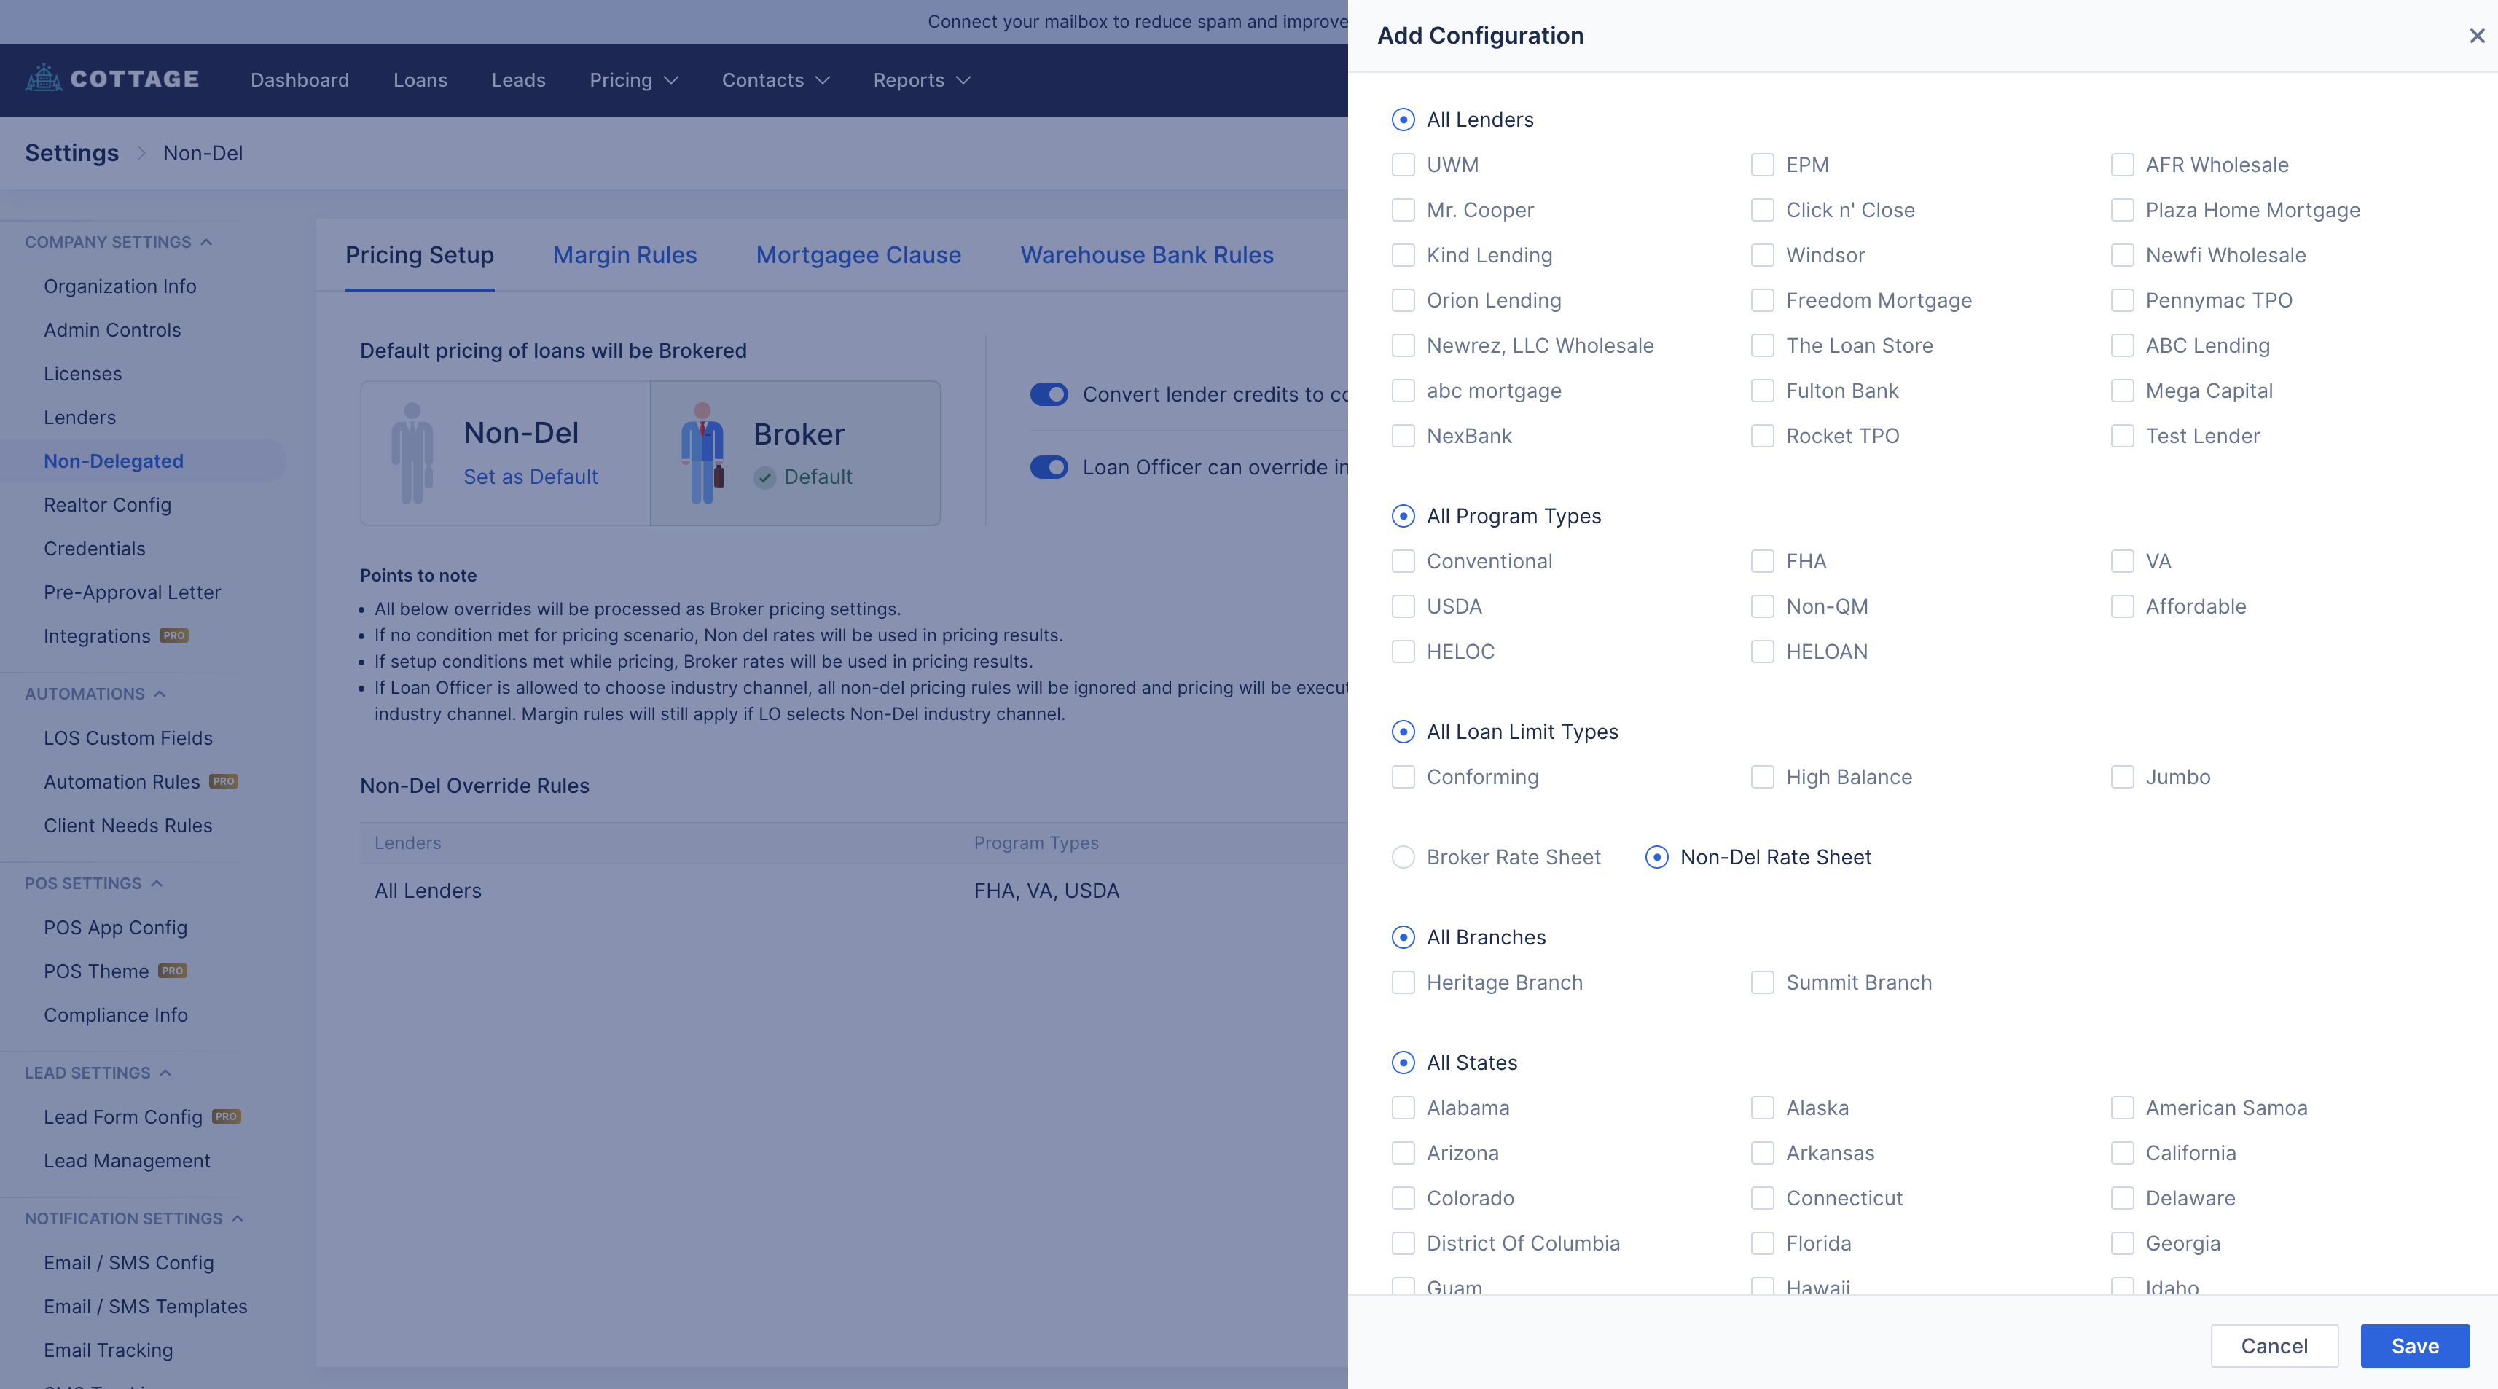Close the Add Configuration panel
The width and height of the screenshot is (2498, 1389).
click(x=2475, y=36)
